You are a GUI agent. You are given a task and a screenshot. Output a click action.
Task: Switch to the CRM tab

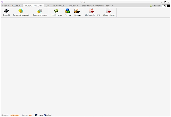pyautogui.click(x=47, y=6)
